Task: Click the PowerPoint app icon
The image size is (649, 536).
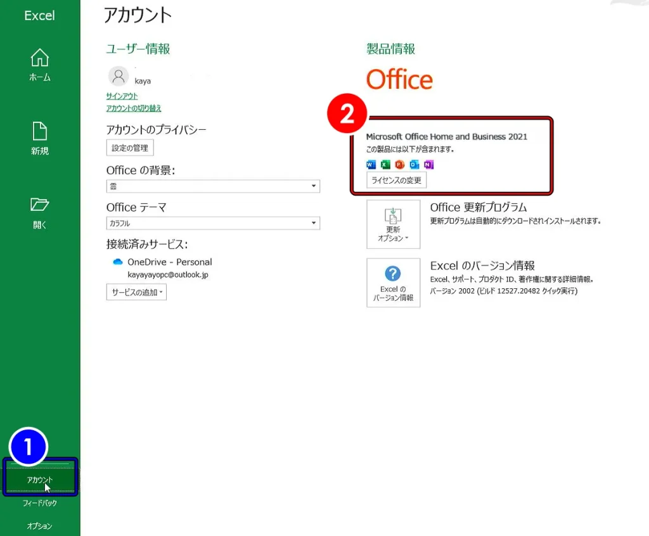Action: click(x=399, y=165)
